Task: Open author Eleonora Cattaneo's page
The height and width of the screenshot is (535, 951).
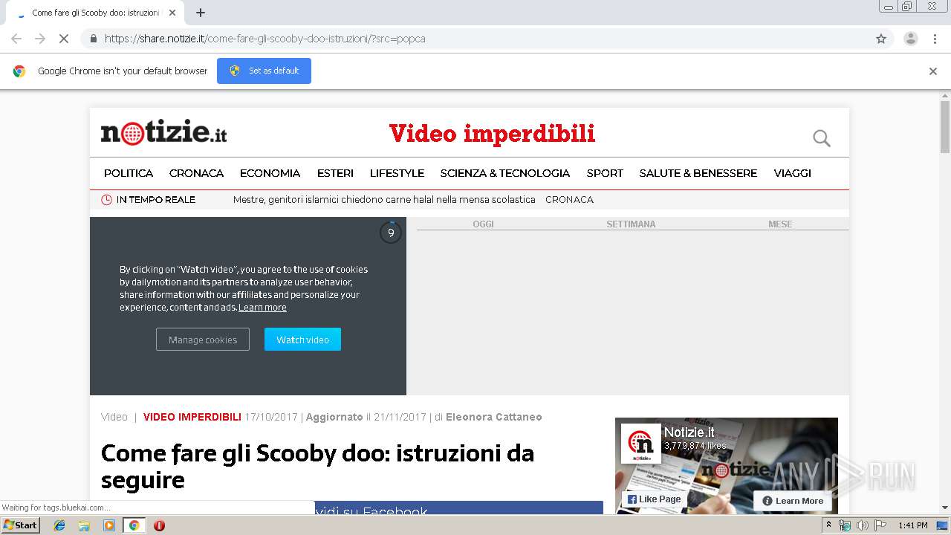Action: [494, 417]
